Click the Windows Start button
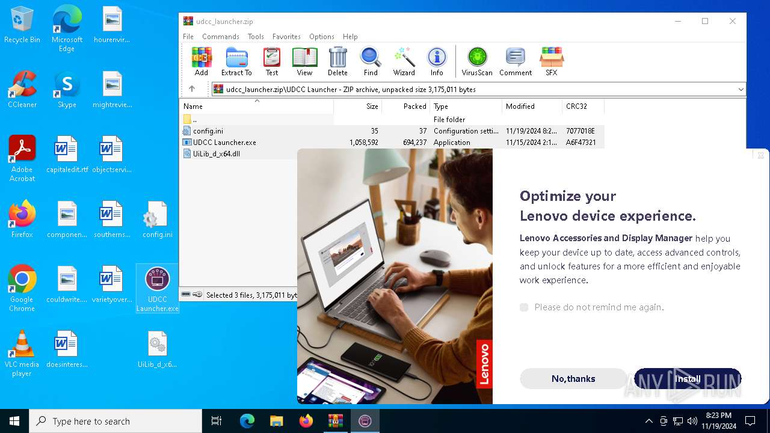Screen dimensions: 770x433 [14, 421]
